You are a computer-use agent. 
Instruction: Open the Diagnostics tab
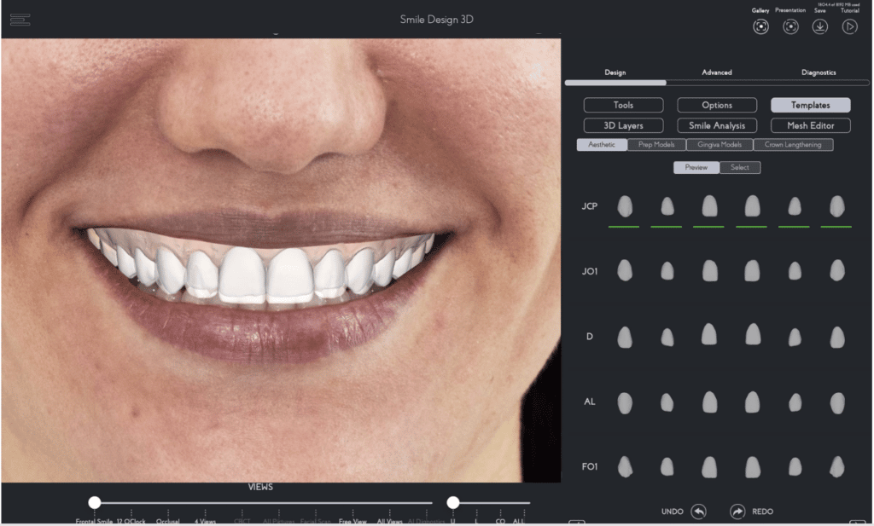(819, 72)
